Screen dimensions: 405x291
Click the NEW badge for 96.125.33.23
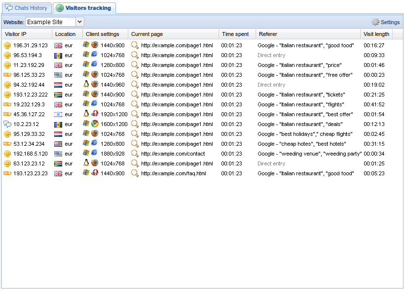click(x=7, y=75)
